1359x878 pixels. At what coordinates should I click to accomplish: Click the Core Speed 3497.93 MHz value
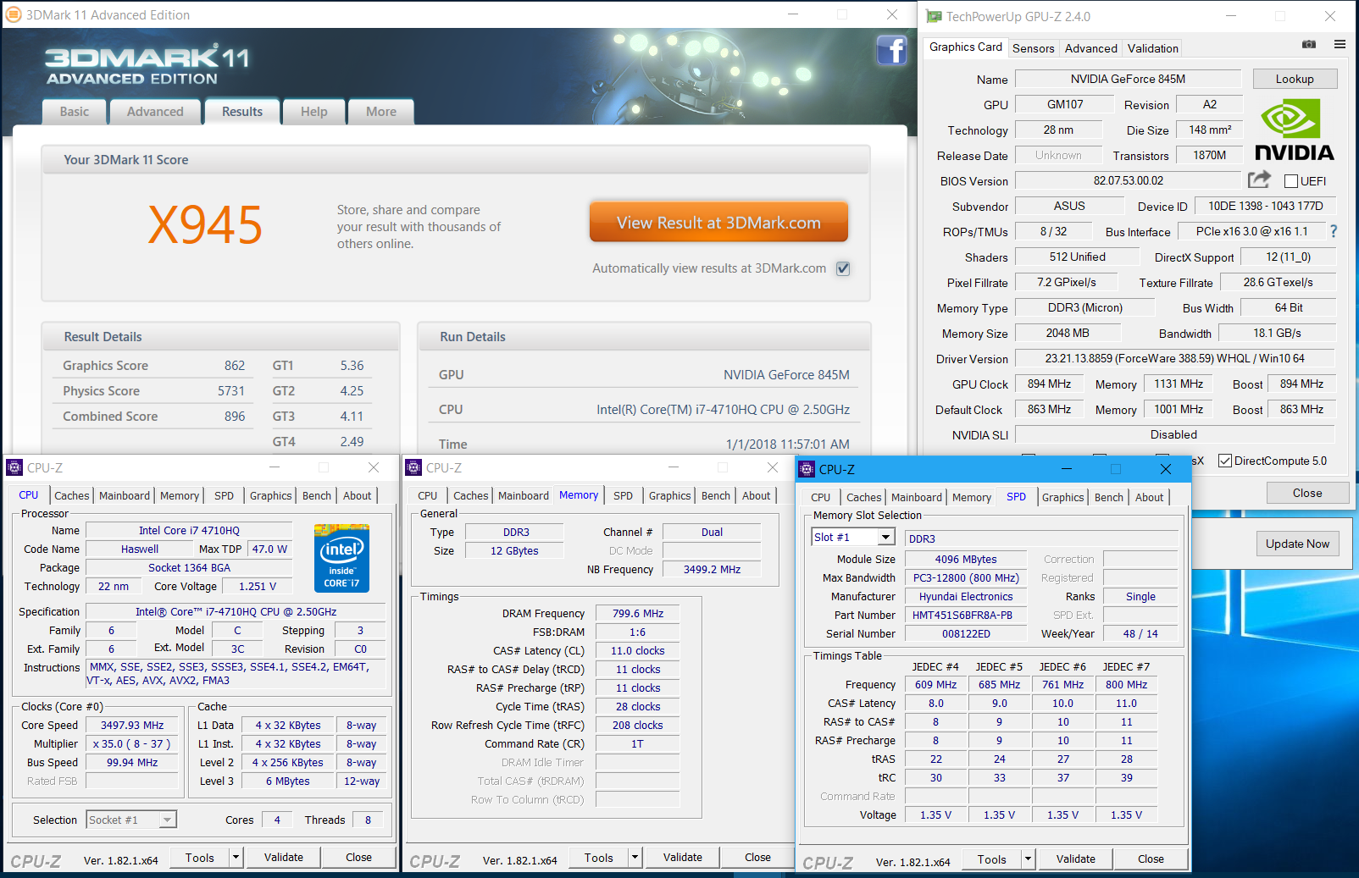[132, 726]
